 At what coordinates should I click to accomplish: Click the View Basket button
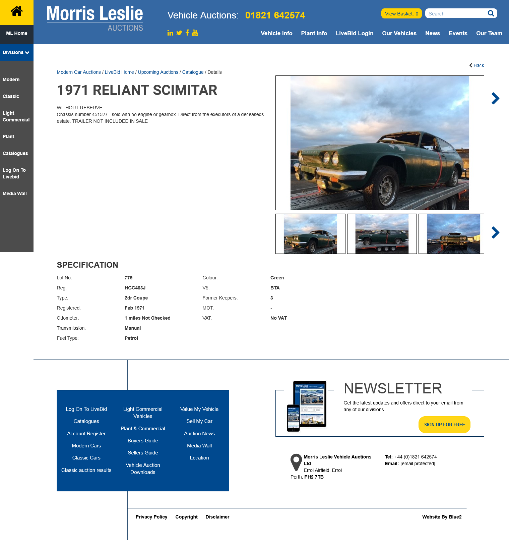click(x=401, y=13)
